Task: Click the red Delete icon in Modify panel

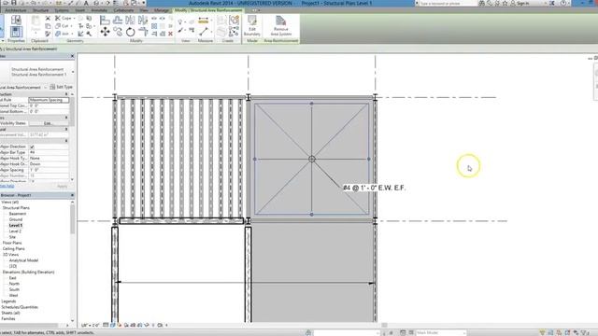Action: point(170,34)
